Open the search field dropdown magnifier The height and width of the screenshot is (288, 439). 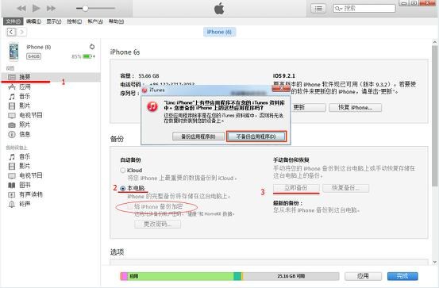[x=338, y=9]
